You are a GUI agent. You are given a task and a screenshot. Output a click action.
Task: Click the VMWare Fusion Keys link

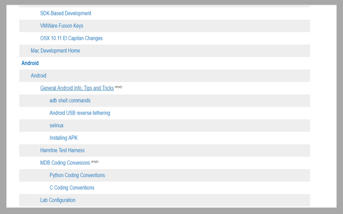point(62,26)
